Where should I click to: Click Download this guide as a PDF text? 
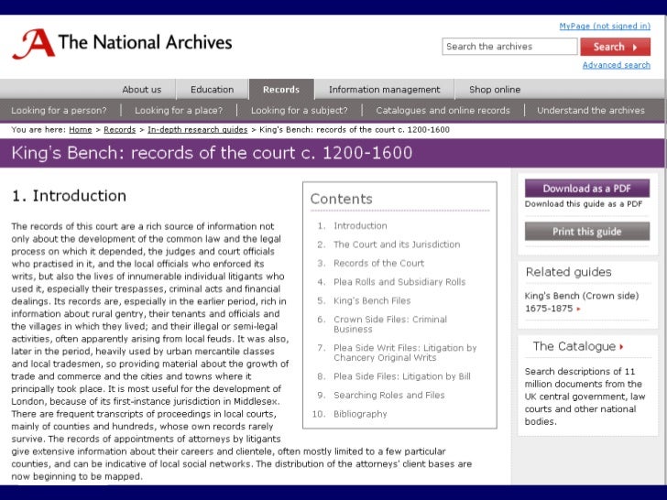[584, 204]
